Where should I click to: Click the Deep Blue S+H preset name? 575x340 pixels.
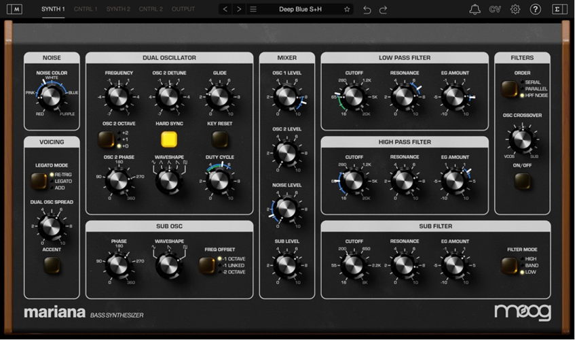[300, 9]
